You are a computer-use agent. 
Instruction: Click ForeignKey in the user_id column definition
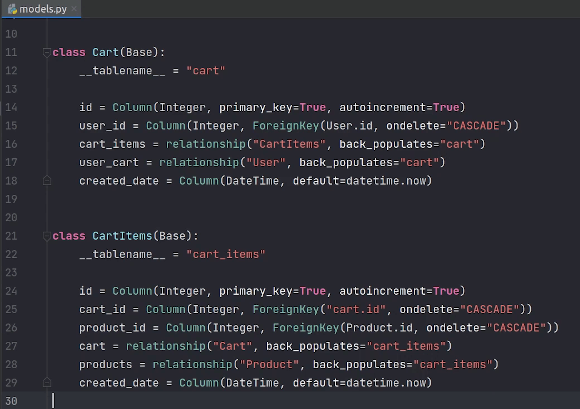(x=286, y=126)
